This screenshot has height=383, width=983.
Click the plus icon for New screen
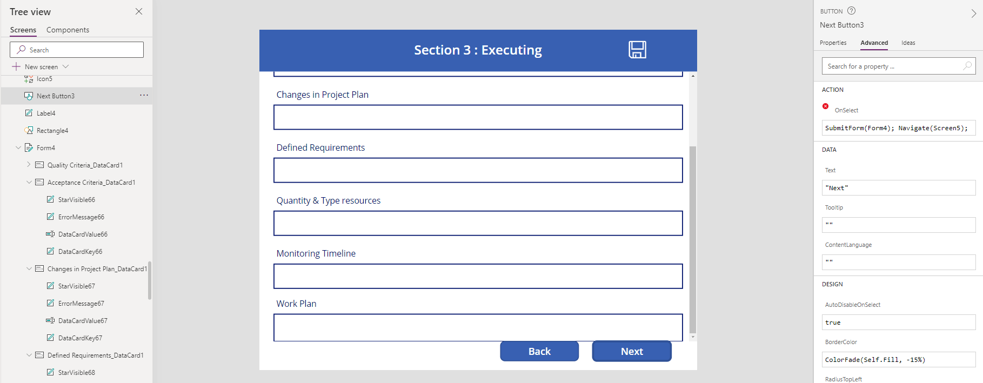coord(16,66)
